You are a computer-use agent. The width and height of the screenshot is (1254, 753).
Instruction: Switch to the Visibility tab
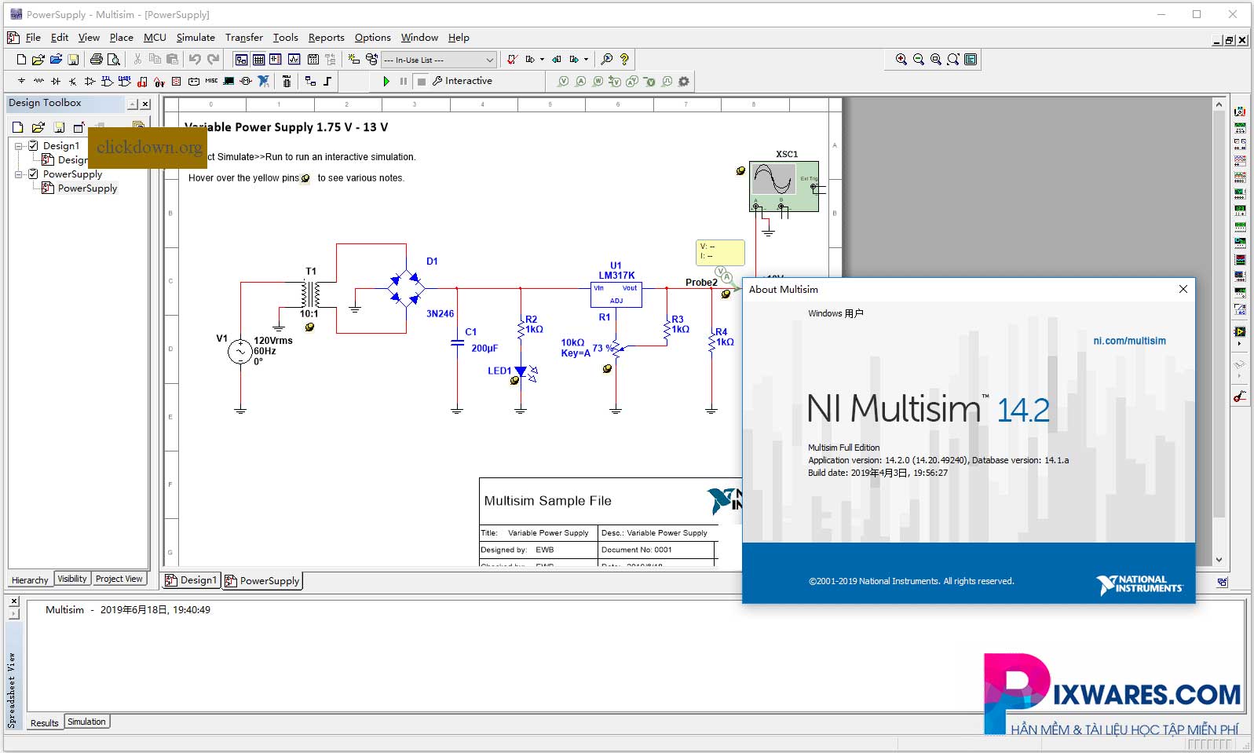click(72, 579)
